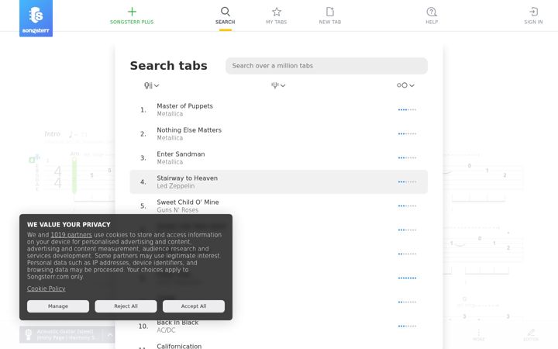Click Reject All cookies button
The image size is (558, 349).
click(x=126, y=306)
